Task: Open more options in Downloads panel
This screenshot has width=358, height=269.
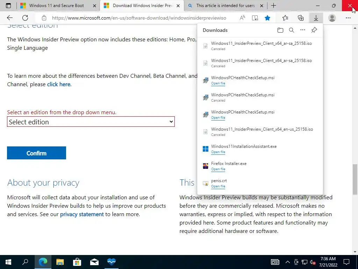Action: click(303, 30)
